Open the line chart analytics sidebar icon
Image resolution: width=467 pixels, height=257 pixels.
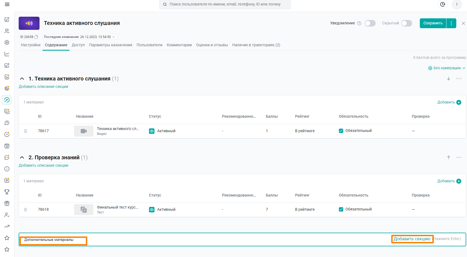click(7, 54)
